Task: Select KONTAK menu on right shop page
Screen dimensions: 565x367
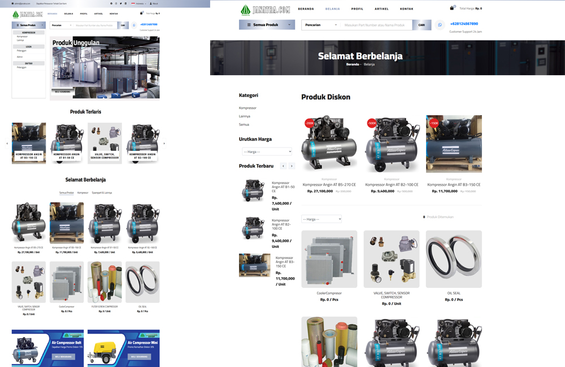Action: [x=406, y=8]
